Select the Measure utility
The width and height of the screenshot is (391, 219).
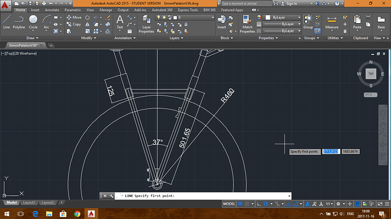tap(331, 23)
